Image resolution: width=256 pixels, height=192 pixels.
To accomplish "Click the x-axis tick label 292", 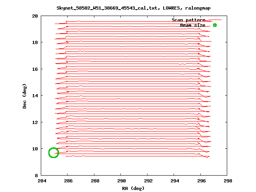I will [148, 181].
